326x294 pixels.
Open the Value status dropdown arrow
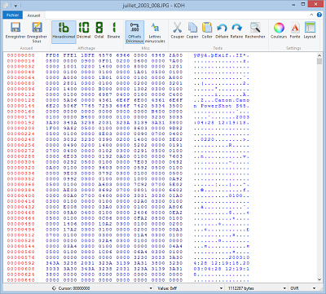[x=222, y=288]
